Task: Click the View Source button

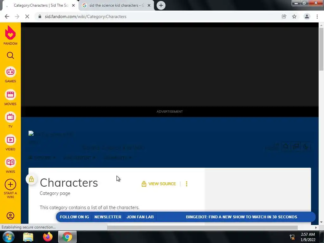Action: pos(159,184)
